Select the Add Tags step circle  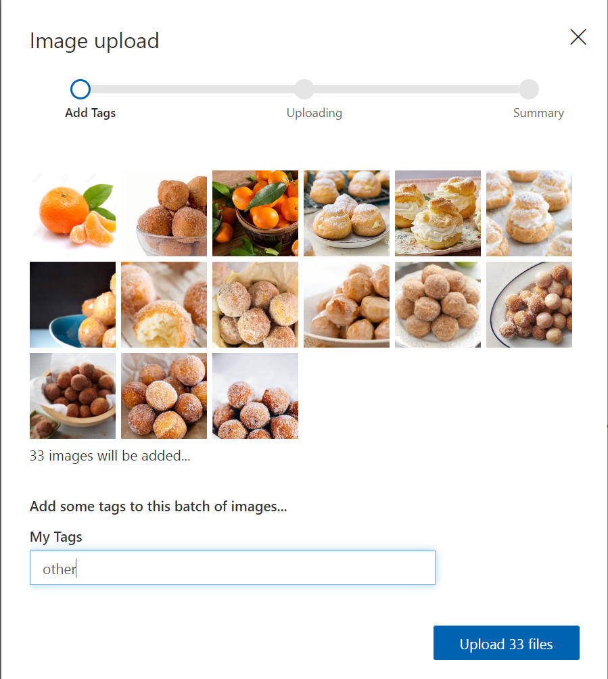tap(80, 89)
